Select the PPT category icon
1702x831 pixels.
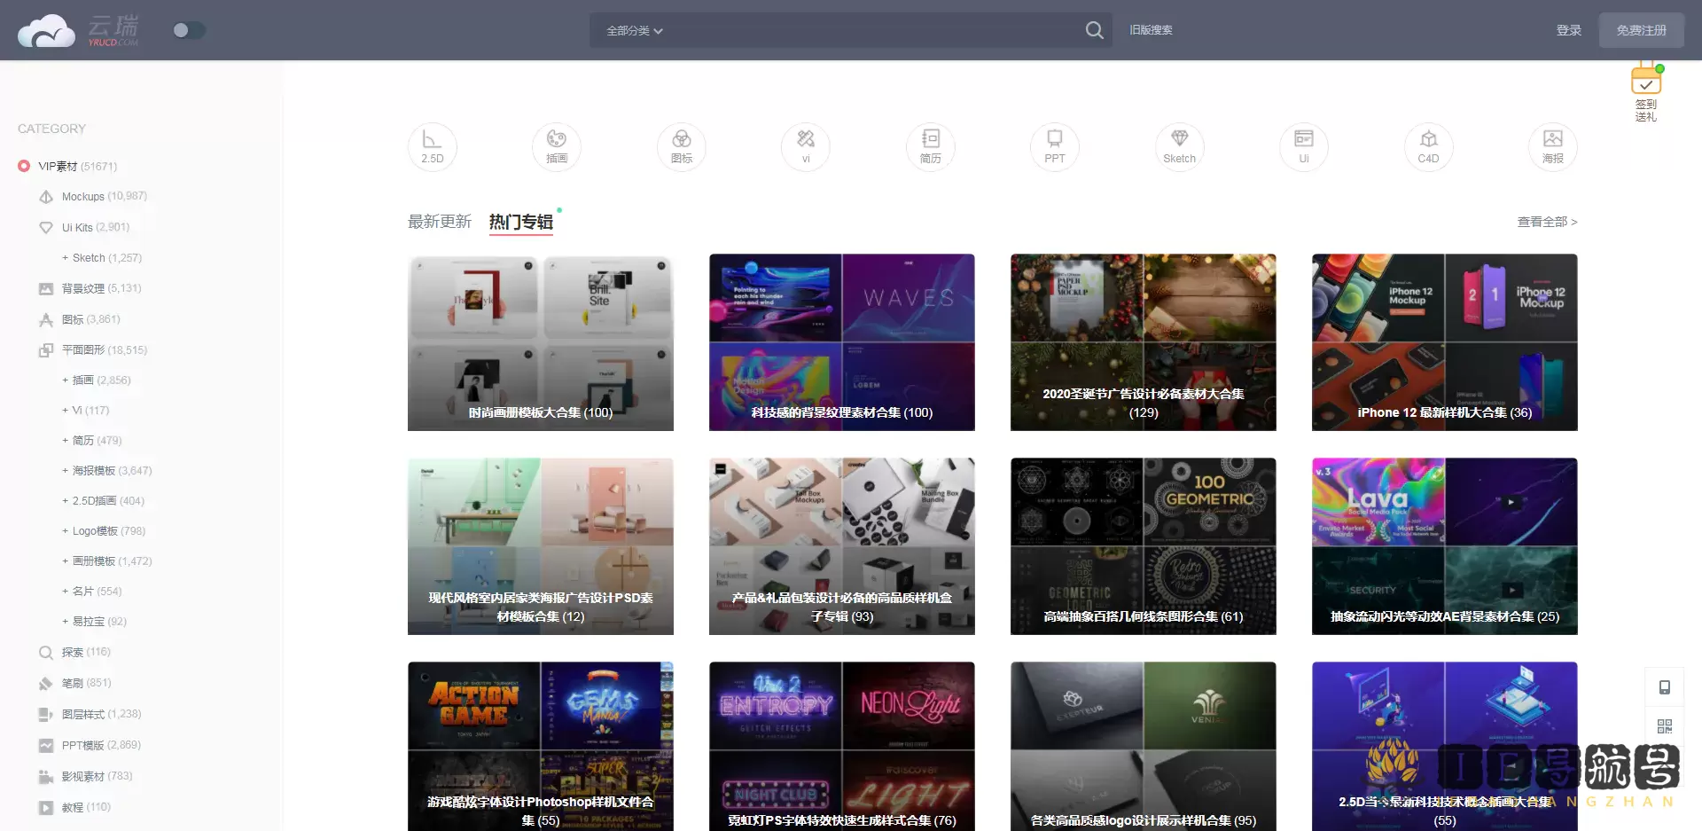[1054, 145]
